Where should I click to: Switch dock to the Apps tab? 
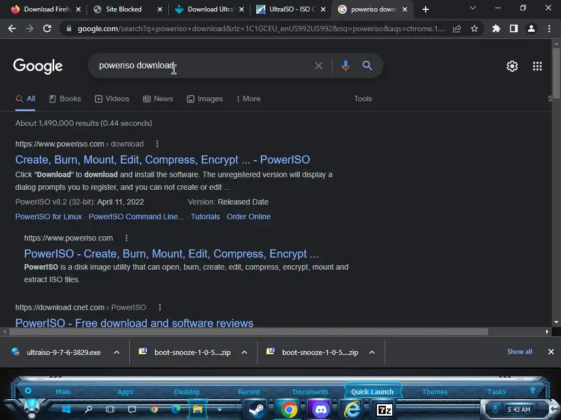coord(125,392)
